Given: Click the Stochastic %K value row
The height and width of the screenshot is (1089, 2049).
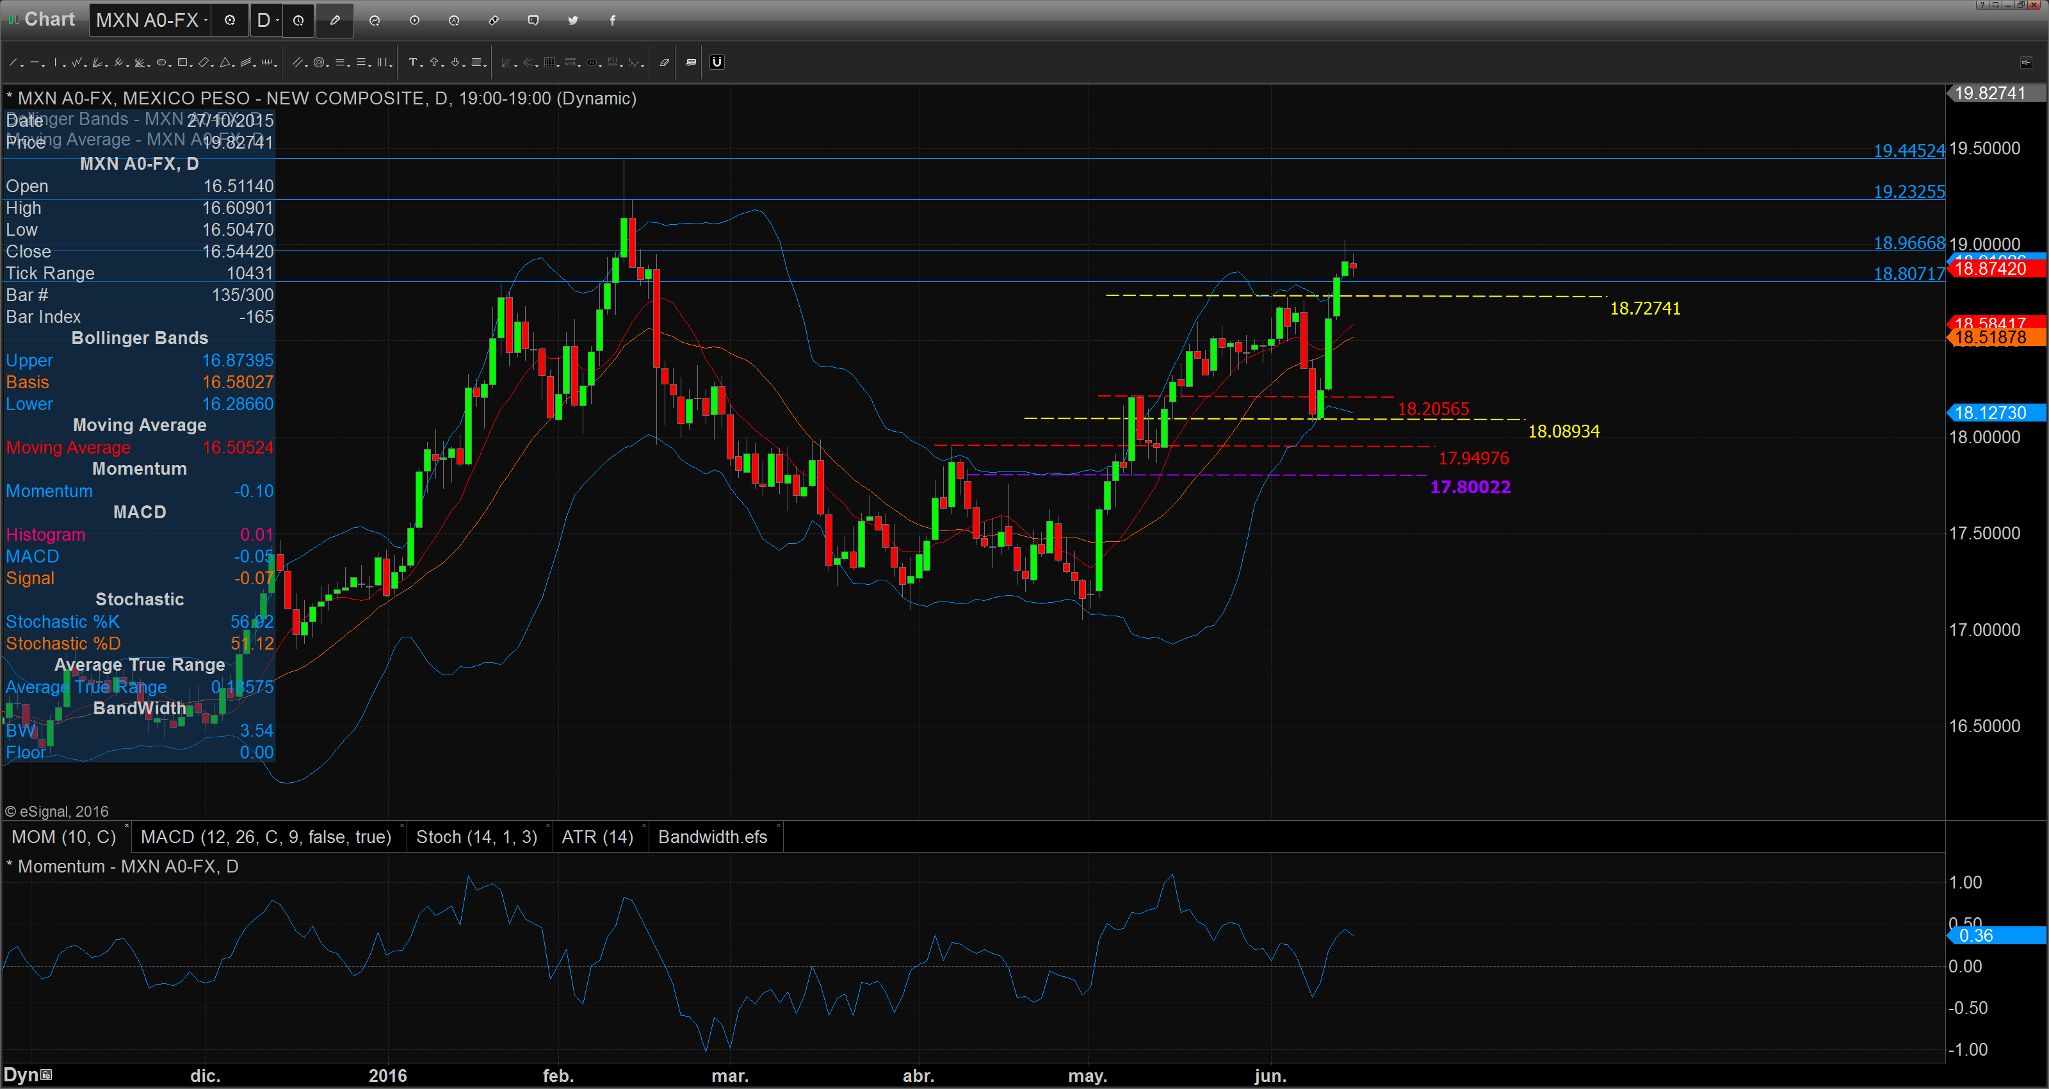Looking at the screenshot, I should (139, 622).
